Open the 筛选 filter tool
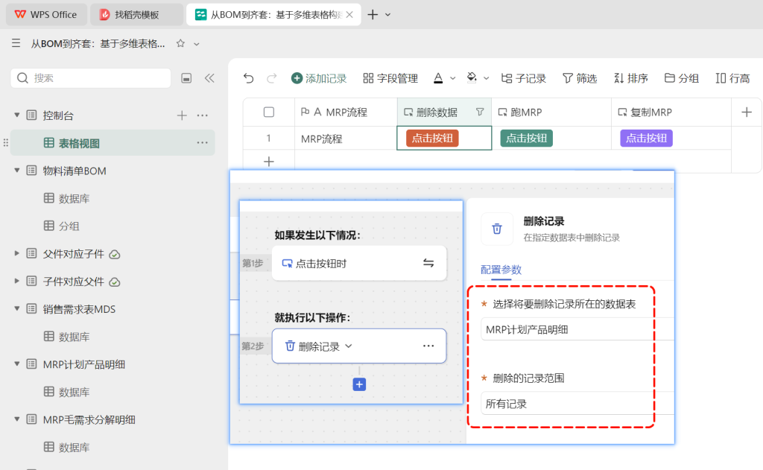This screenshot has width=763, height=470. (580, 78)
